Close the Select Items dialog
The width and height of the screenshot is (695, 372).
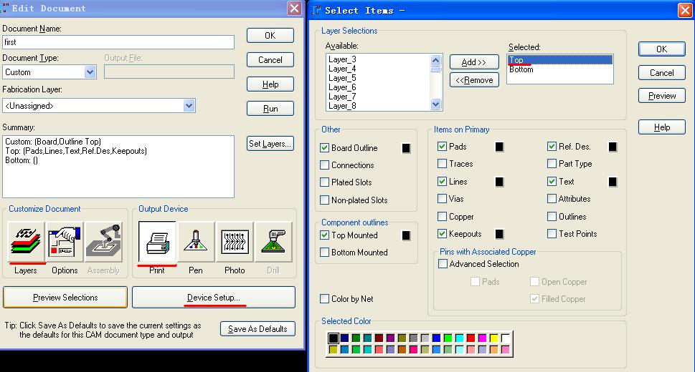[685, 10]
